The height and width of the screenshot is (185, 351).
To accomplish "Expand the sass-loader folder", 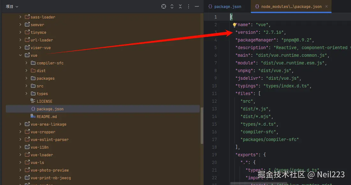I will coord(20,17).
